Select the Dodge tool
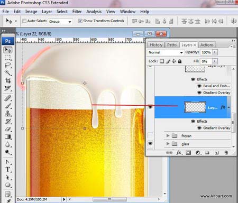 [x=7, y=152]
